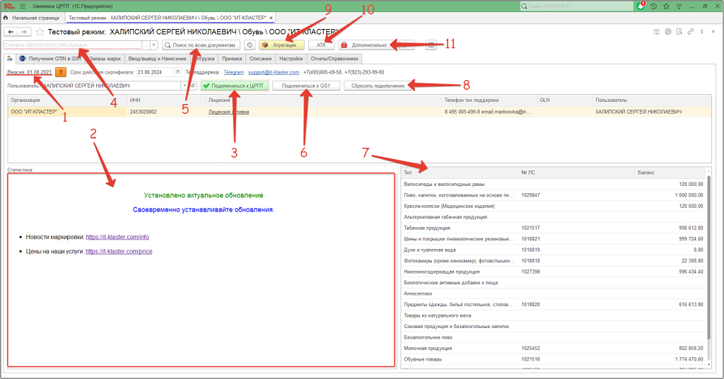Click the АТК button
Image resolution: width=724 pixels, height=379 pixels.
click(322, 45)
